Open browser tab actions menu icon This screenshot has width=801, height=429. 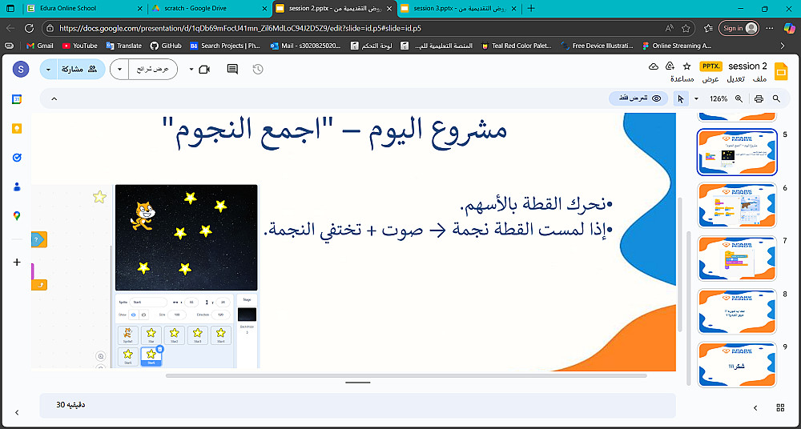coord(10,8)
